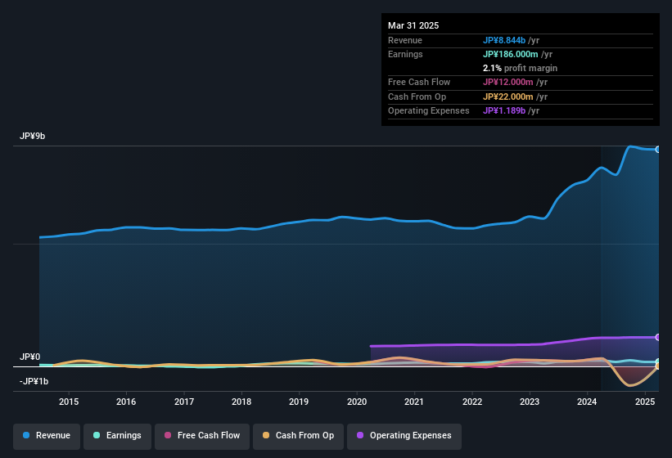Viewport: 672px width, 458px height.
Task: Click the Earnings label in the tooltip
Action: pyautogui.click(x=405, y=54)
